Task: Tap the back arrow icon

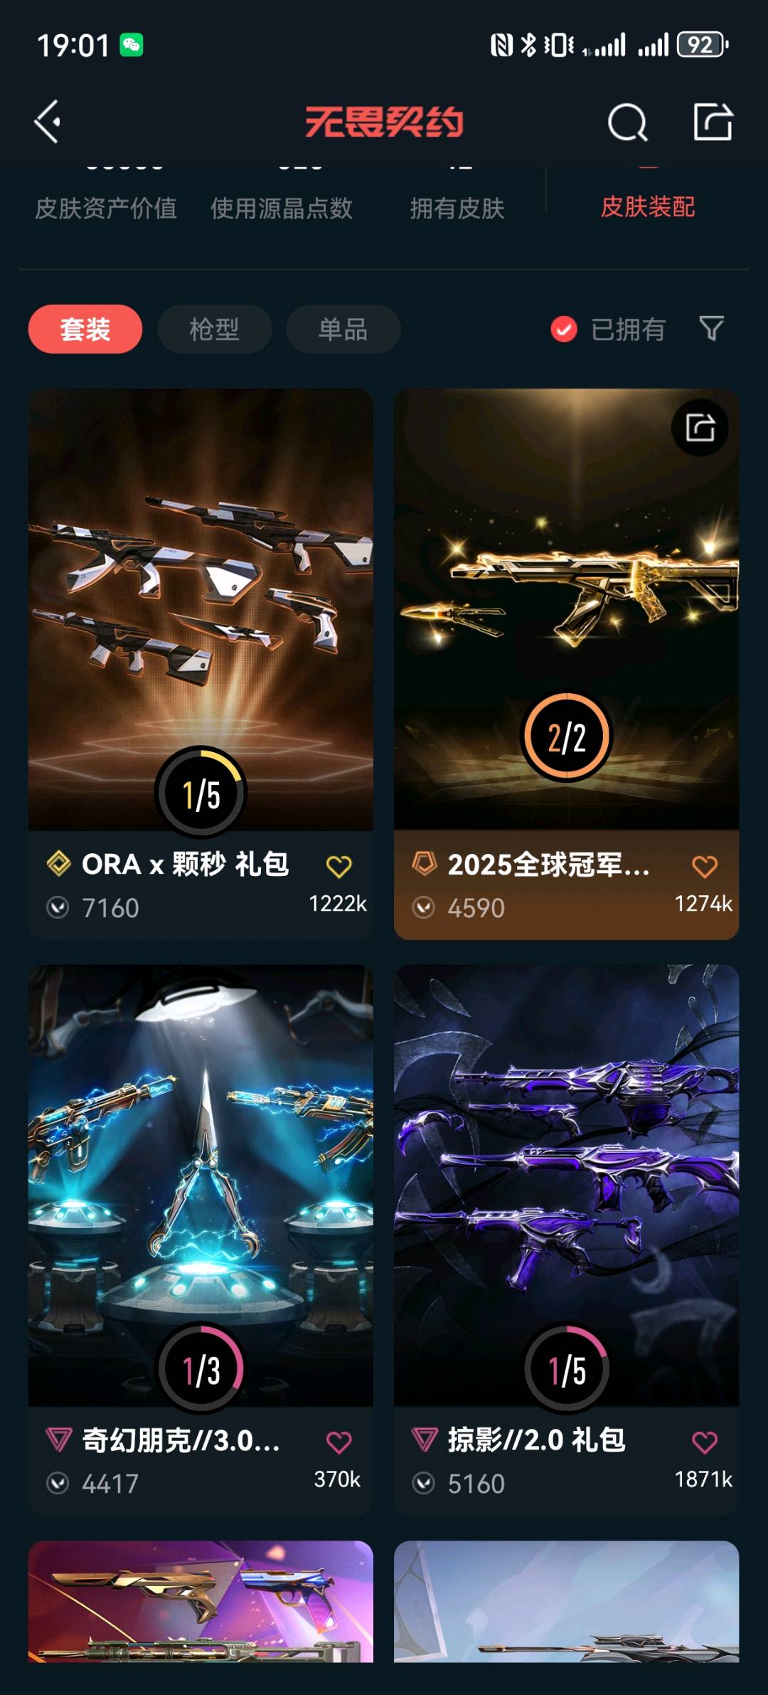Action: 48,122
